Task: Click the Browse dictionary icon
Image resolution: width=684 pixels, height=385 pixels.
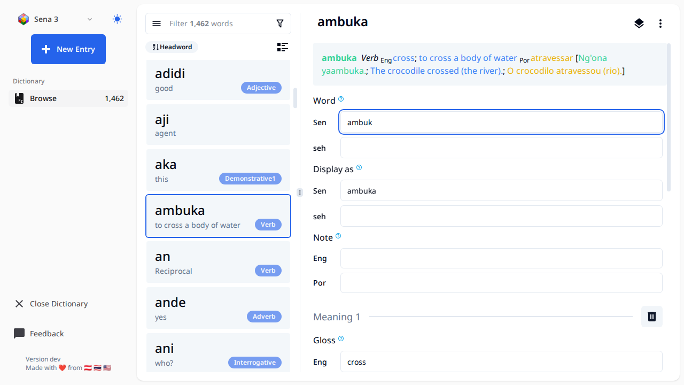Action: [19, 98]
